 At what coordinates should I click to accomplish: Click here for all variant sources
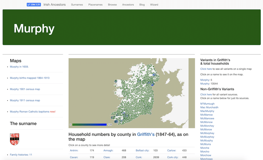[x=206, y=94]
